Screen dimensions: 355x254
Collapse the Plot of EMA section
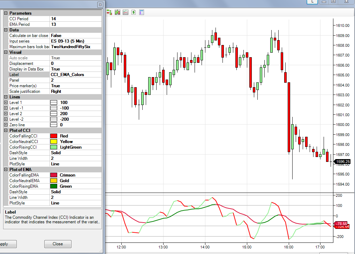(6, 170)
